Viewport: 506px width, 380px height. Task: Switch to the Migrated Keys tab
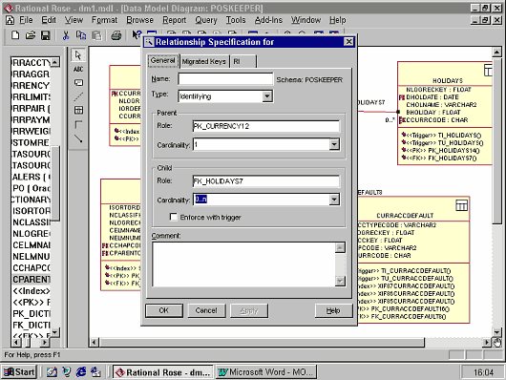pos(204,61)
